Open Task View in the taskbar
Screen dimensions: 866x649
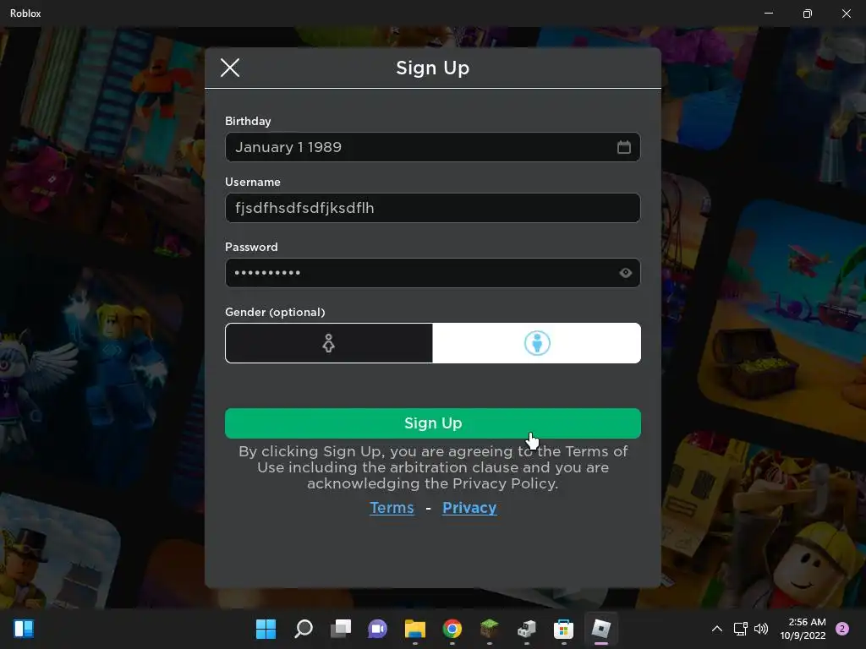(341, 629)
